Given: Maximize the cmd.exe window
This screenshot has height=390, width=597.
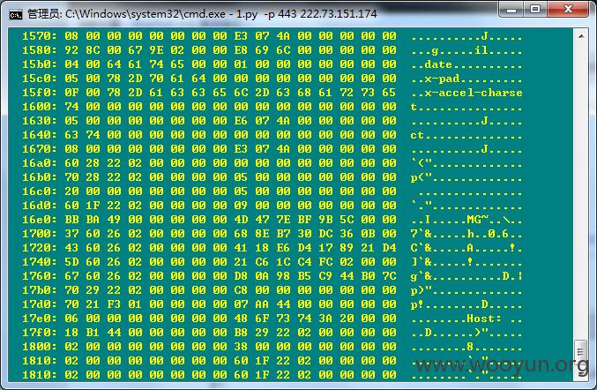Looking at the screenshot, I should (535, 9).
